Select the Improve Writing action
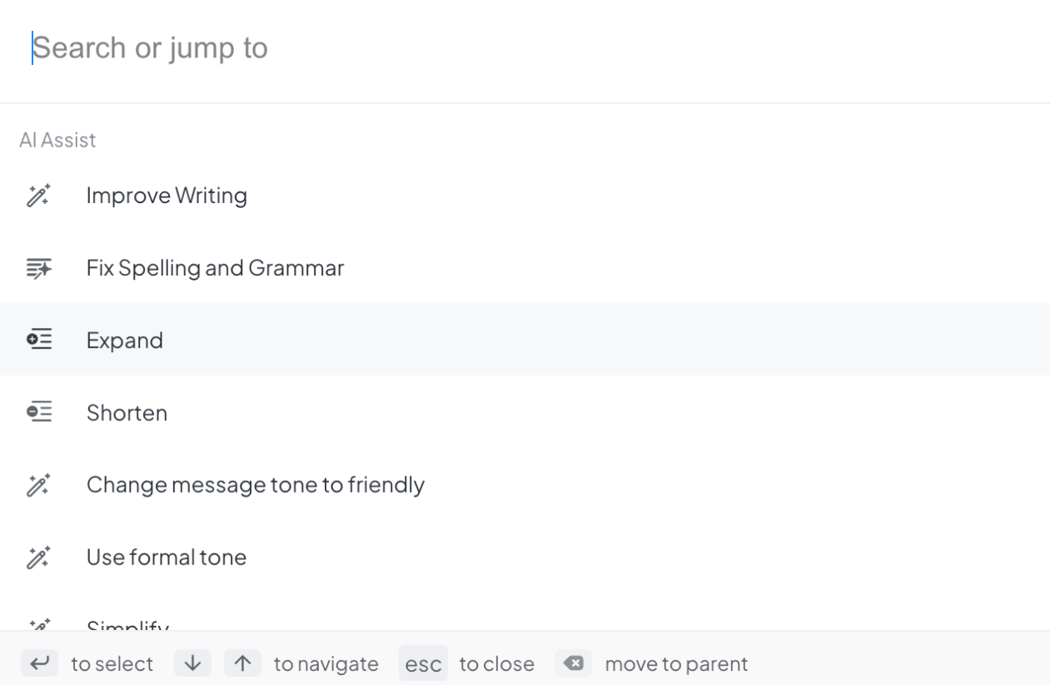 tap(167, 195)
